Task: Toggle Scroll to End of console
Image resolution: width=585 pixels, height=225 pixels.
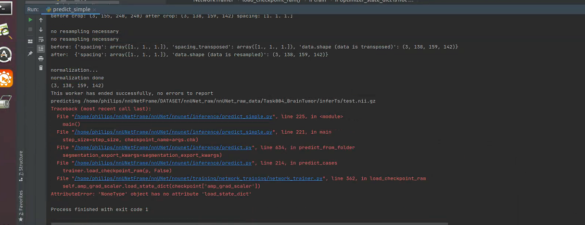Action: (41, 49)
